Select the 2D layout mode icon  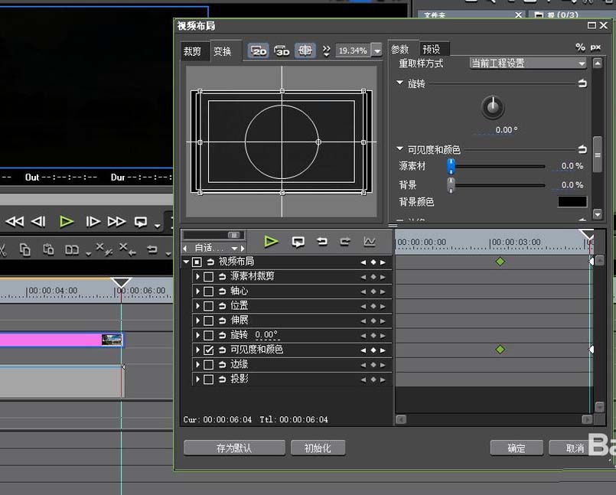click(x=259, y=50)
